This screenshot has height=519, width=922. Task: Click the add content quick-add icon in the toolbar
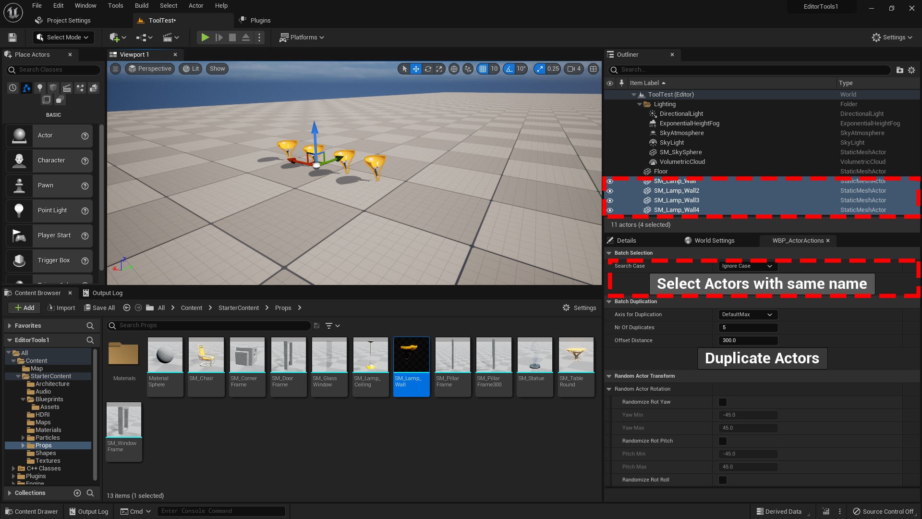tap(114, 37)
